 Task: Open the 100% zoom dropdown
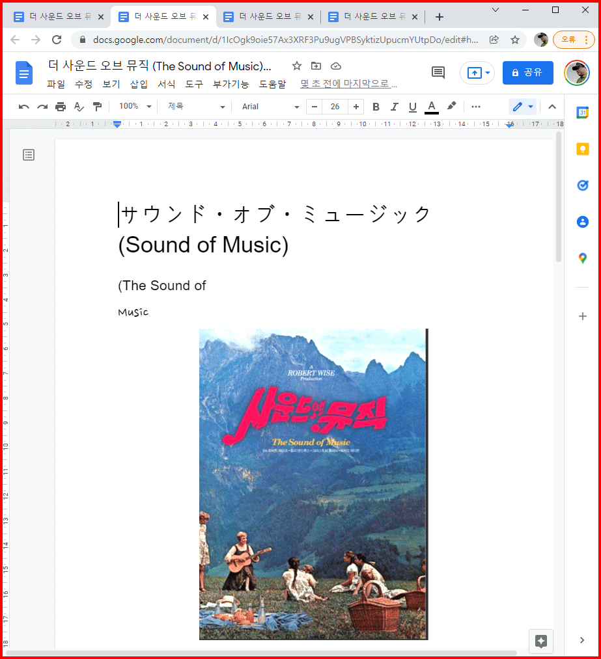click(135, 107)
